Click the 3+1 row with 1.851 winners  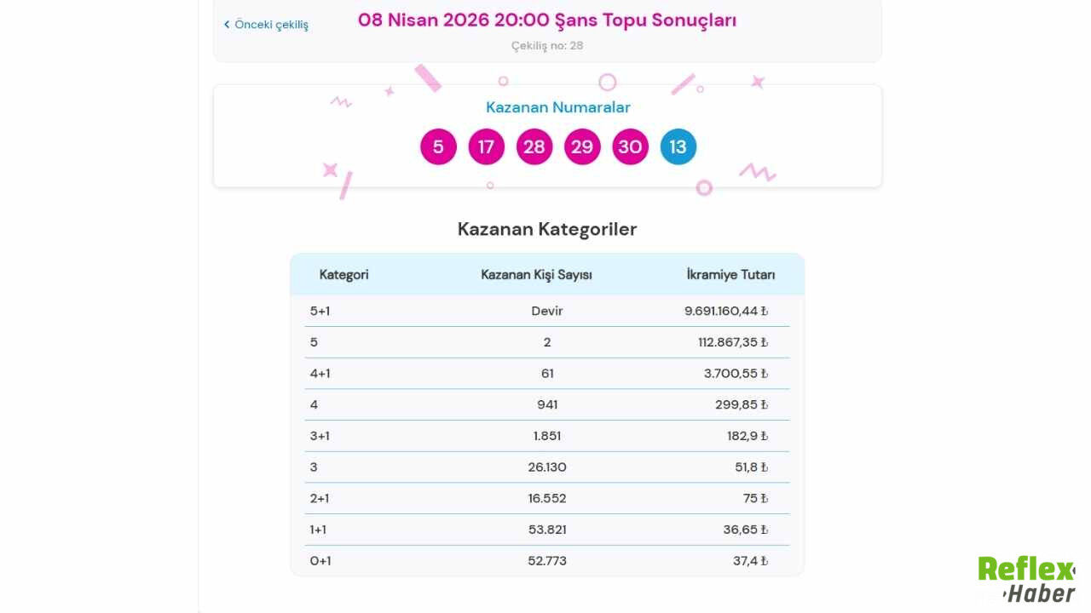pos(546,435)
